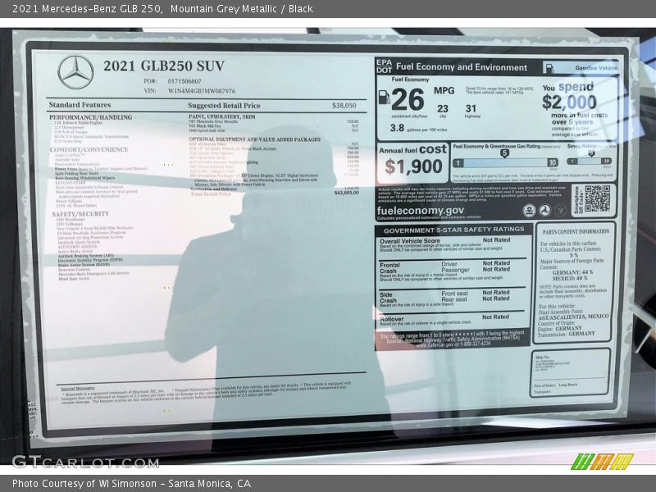Click the 2021 GLB250 SUV heading
This screenshot has height=492, width=656.
point(163,66)
